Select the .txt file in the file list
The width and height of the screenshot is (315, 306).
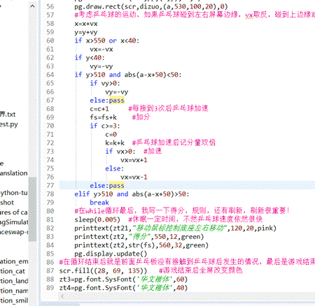pos(8,115)
